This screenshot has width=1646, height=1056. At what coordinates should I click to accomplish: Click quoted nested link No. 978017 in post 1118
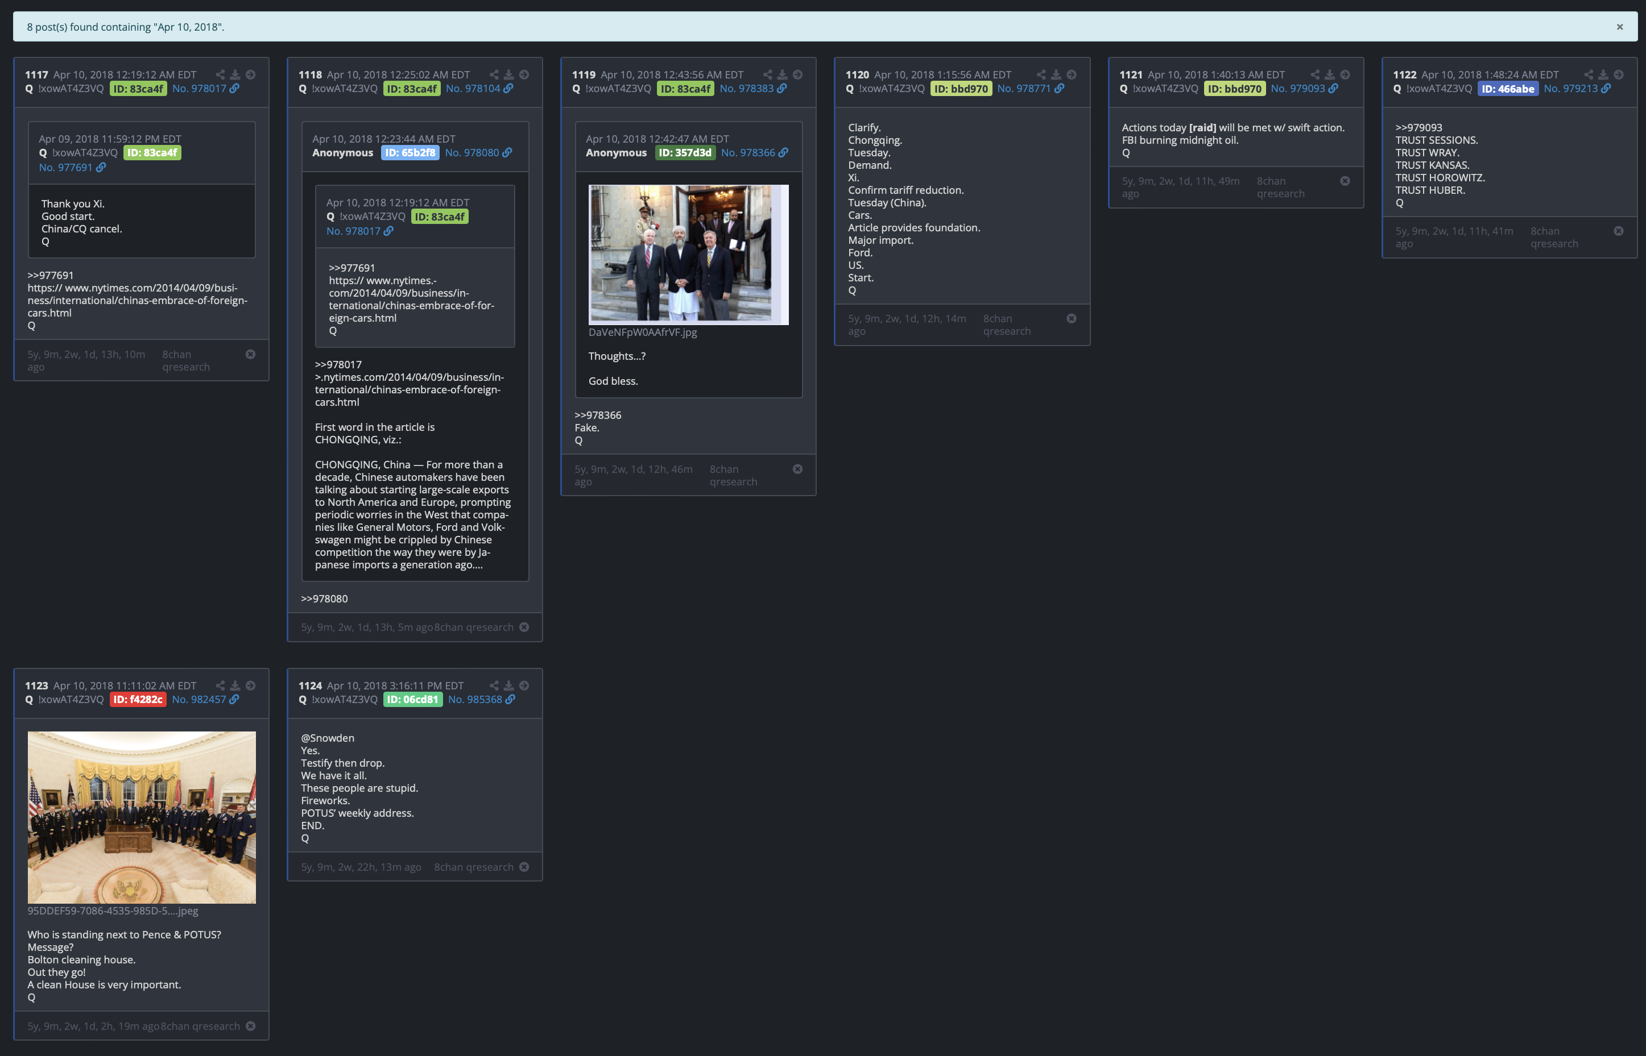coord(359,231)
